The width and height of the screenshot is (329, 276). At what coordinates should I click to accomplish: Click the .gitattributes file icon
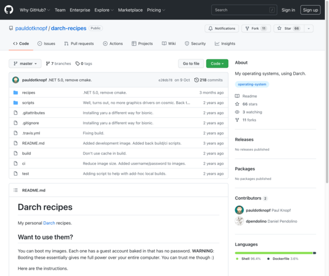click(x=16, y=113)
